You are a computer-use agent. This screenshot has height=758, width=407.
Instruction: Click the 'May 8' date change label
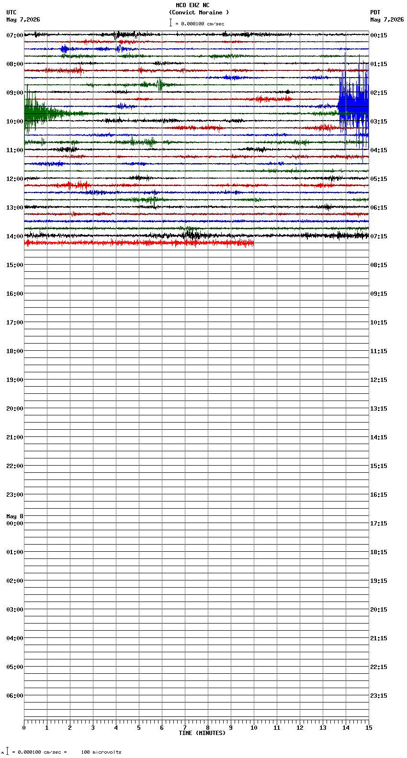click(x=15, y=516)
